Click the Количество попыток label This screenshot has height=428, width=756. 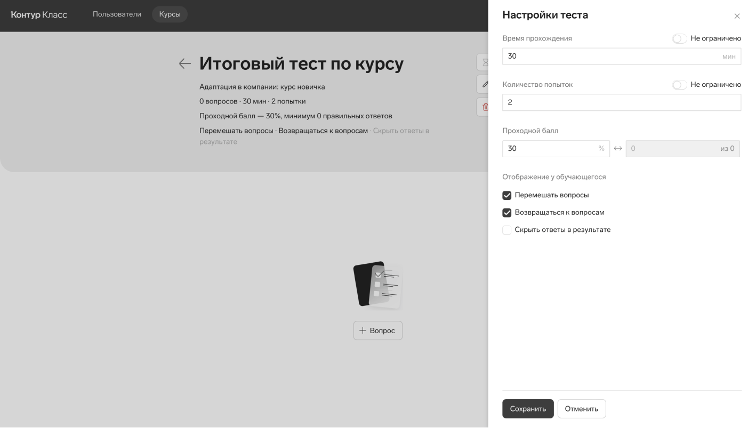click(537, 85)
